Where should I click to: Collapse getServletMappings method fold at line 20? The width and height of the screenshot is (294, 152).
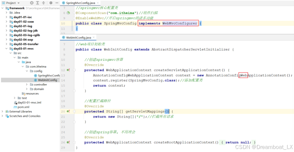[x=74, y=111]
